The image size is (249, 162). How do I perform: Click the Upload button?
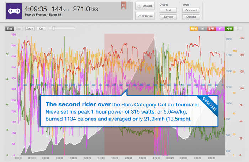[145, 6]
